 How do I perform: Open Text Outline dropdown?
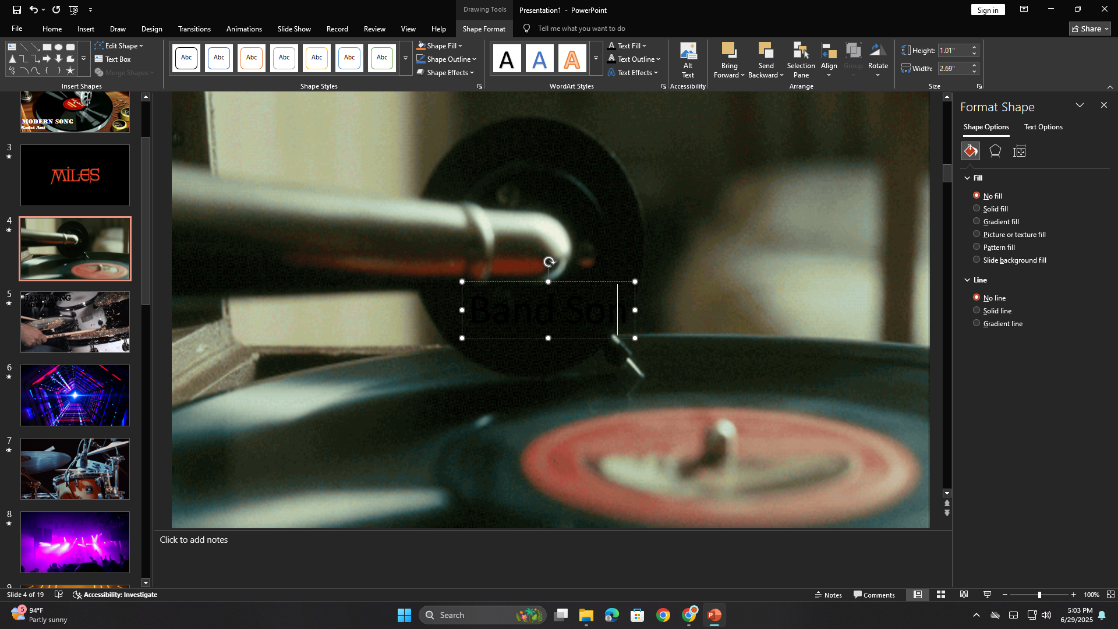(634, 59)
